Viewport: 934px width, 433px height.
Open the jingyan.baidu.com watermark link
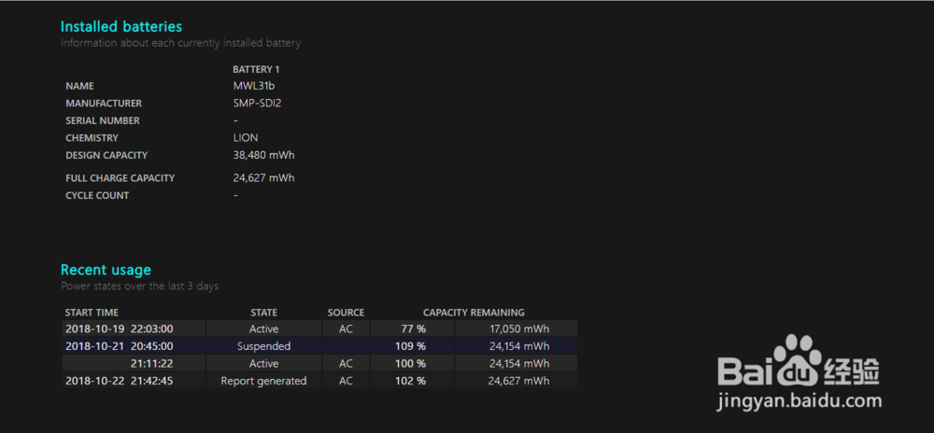pyautogui.click(x=799, y=401)
